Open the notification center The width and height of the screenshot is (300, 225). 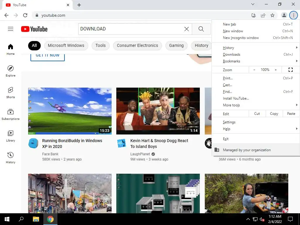click(x=290, y=219)
